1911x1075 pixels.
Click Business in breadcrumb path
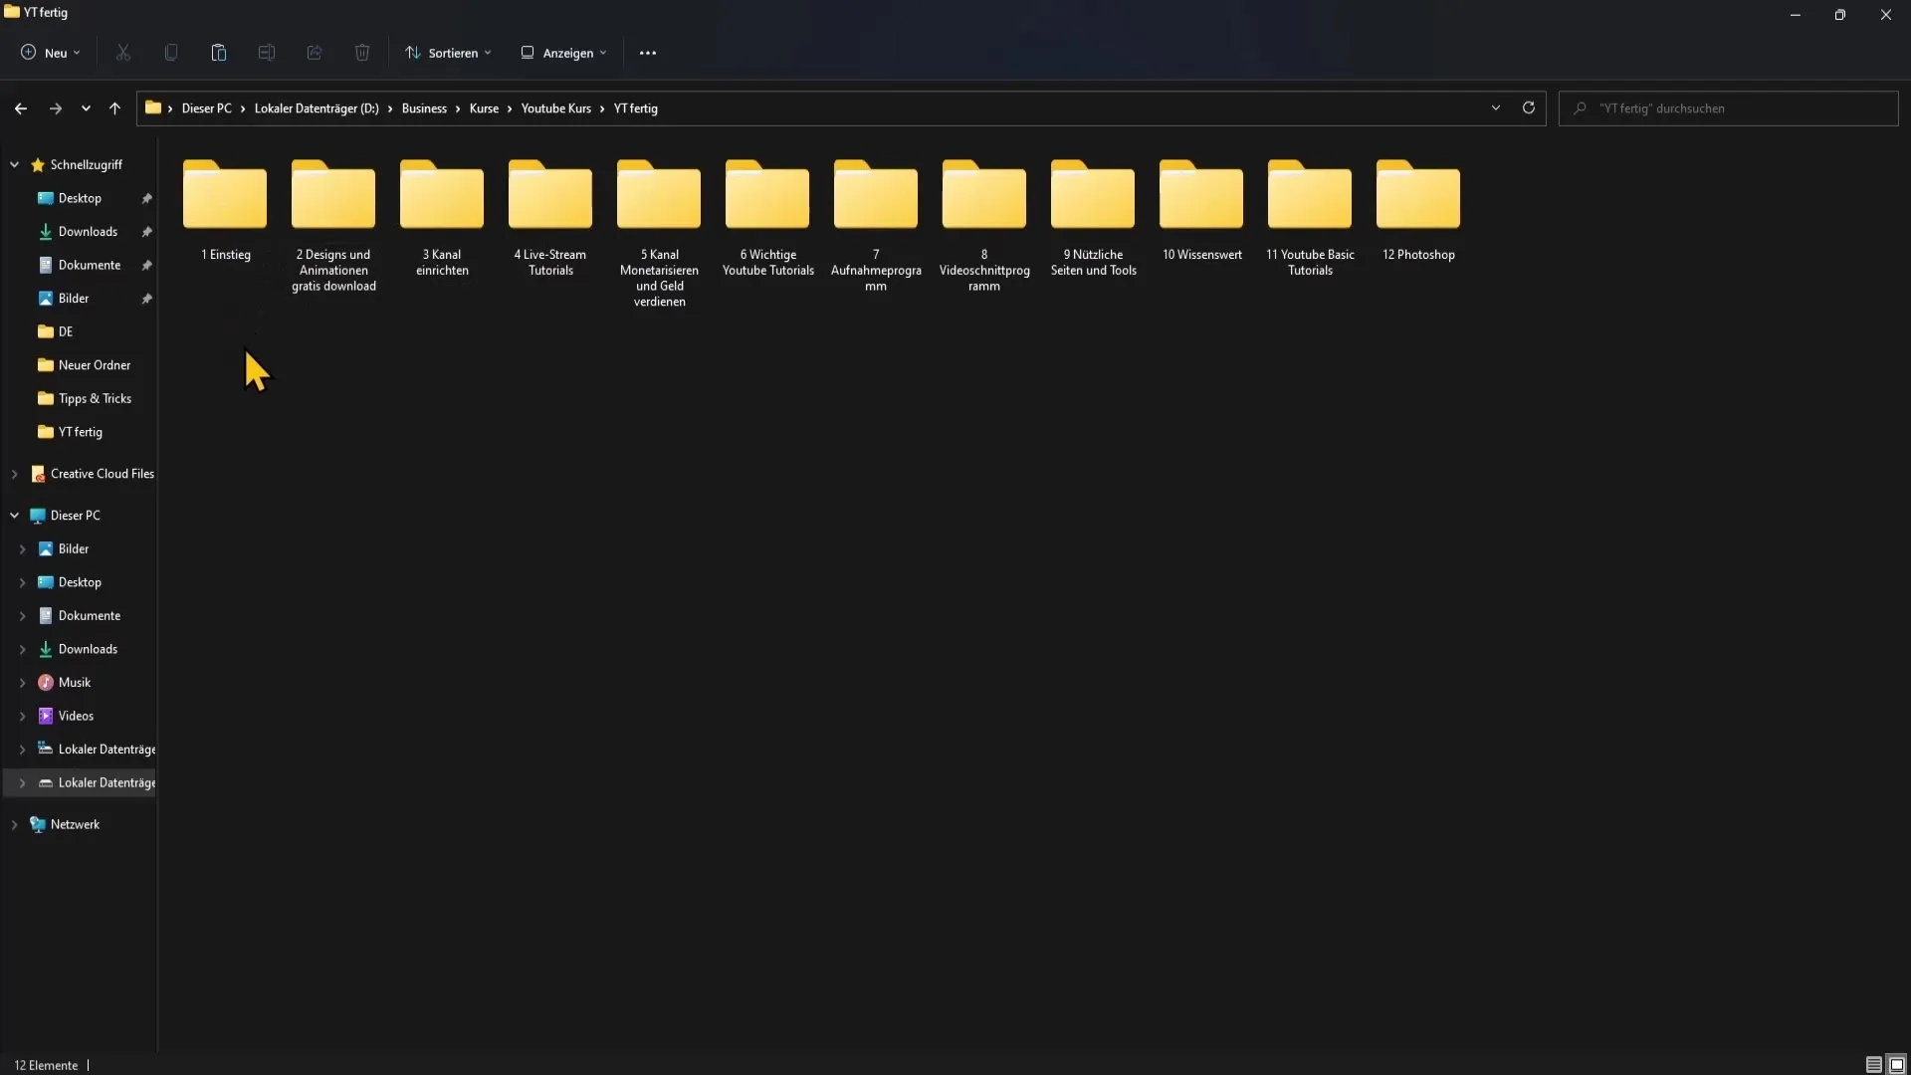(x=424, y=108)
